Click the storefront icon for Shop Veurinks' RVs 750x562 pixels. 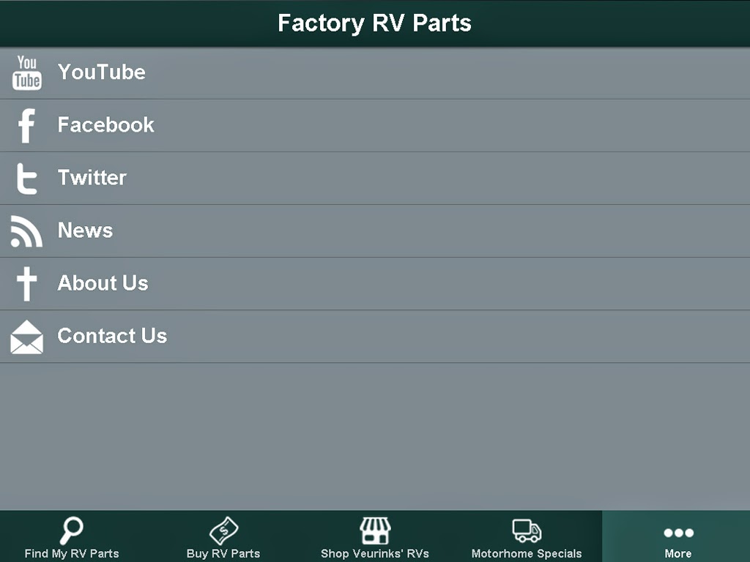(x=375, y=531)
